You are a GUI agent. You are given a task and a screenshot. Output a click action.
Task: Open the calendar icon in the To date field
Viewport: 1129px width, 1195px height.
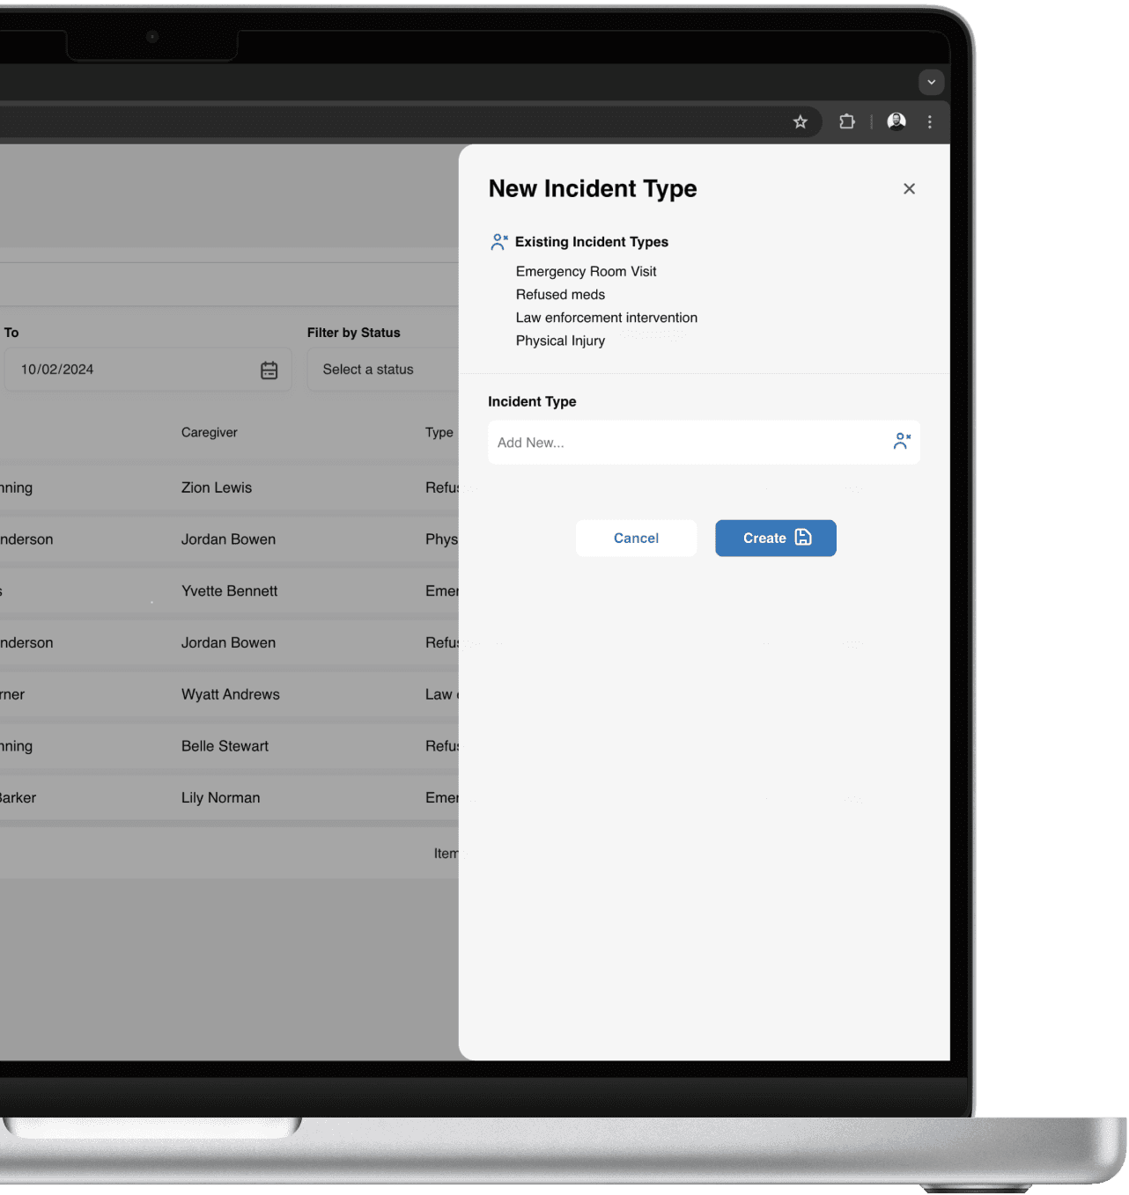pyautogui.click(x=269, y=370)
